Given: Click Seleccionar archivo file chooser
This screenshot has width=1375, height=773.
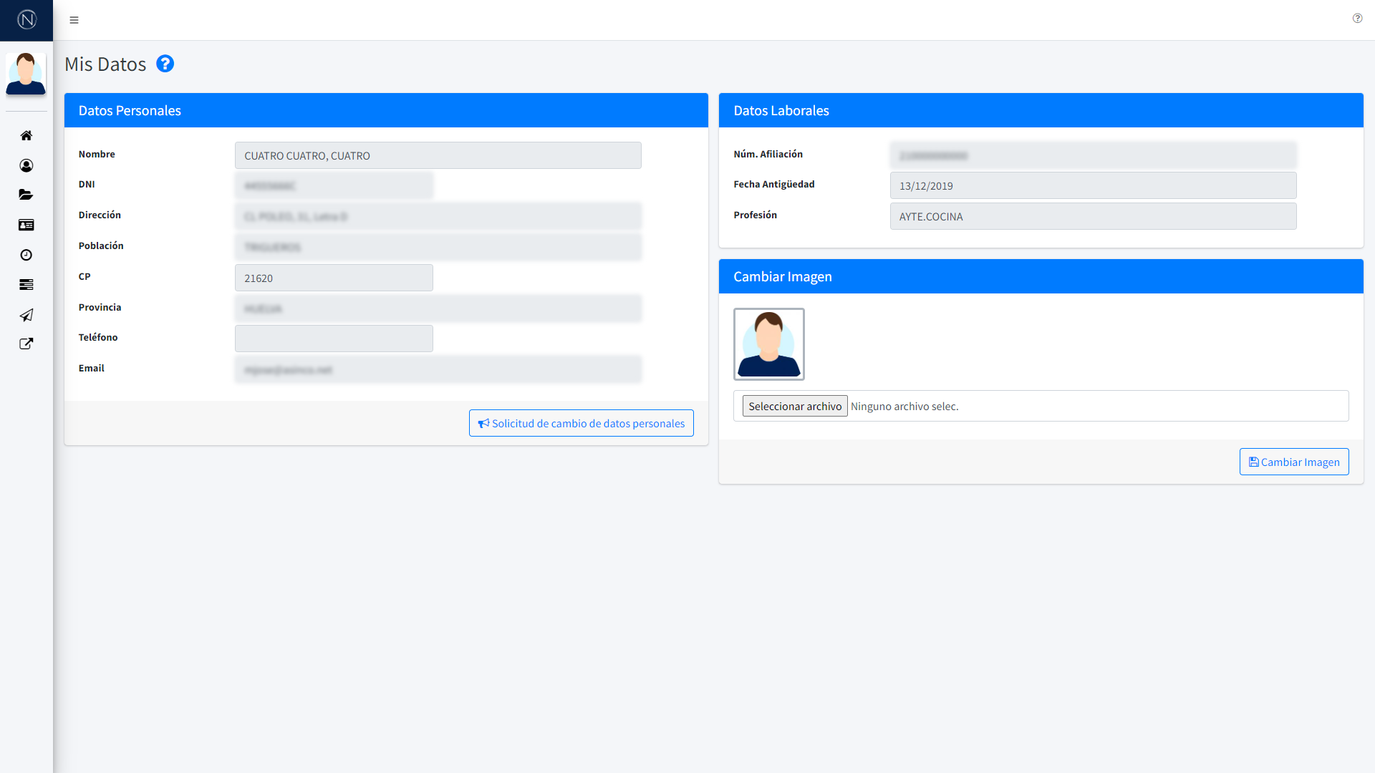Looking at the screenshot, I should [x=794, y=406].
